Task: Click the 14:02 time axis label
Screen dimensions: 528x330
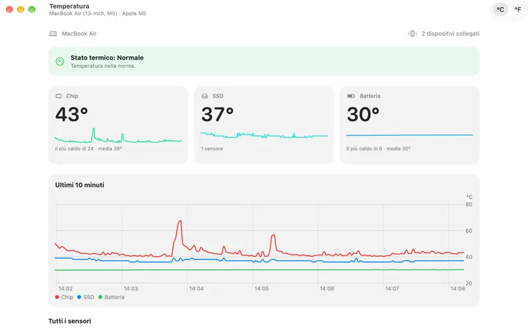Action: [x=65, y=288]
